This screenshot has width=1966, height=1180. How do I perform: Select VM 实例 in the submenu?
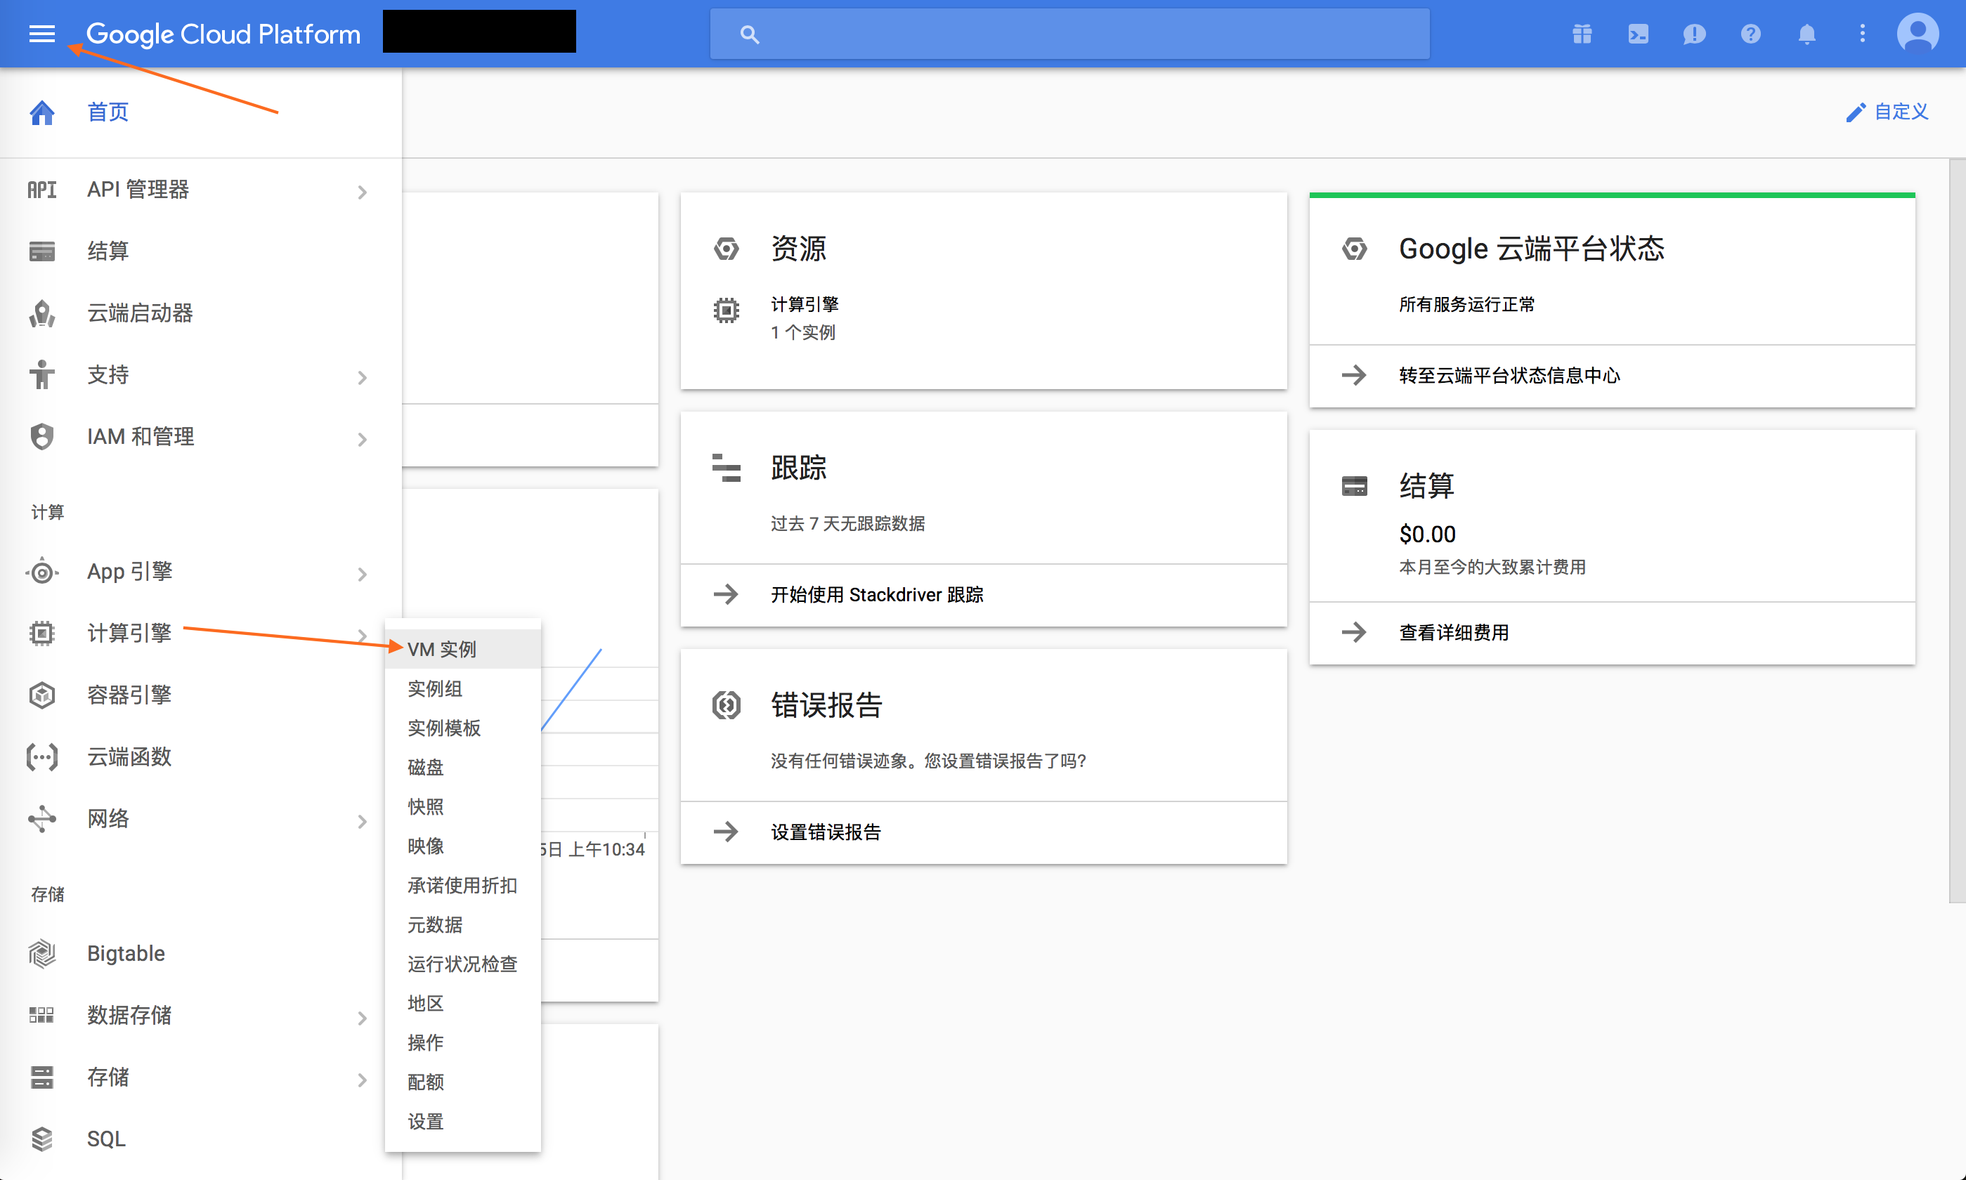[463, 649]
